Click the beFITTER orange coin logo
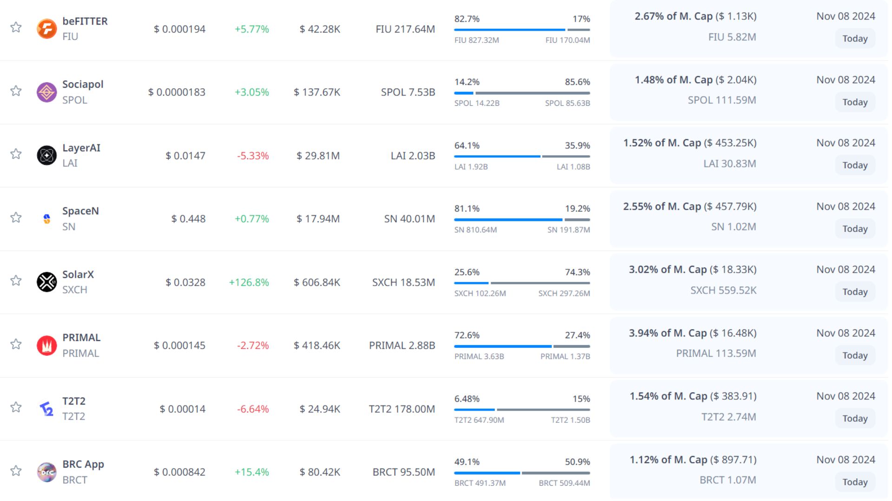The height and width of the screenshot is (501, 892). click(x=46, y=29)
